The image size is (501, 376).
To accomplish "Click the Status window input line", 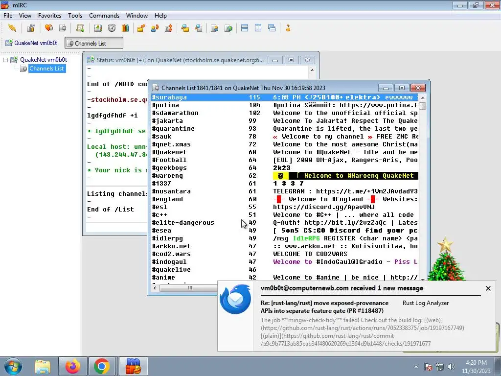I will (x=116, y=228).
